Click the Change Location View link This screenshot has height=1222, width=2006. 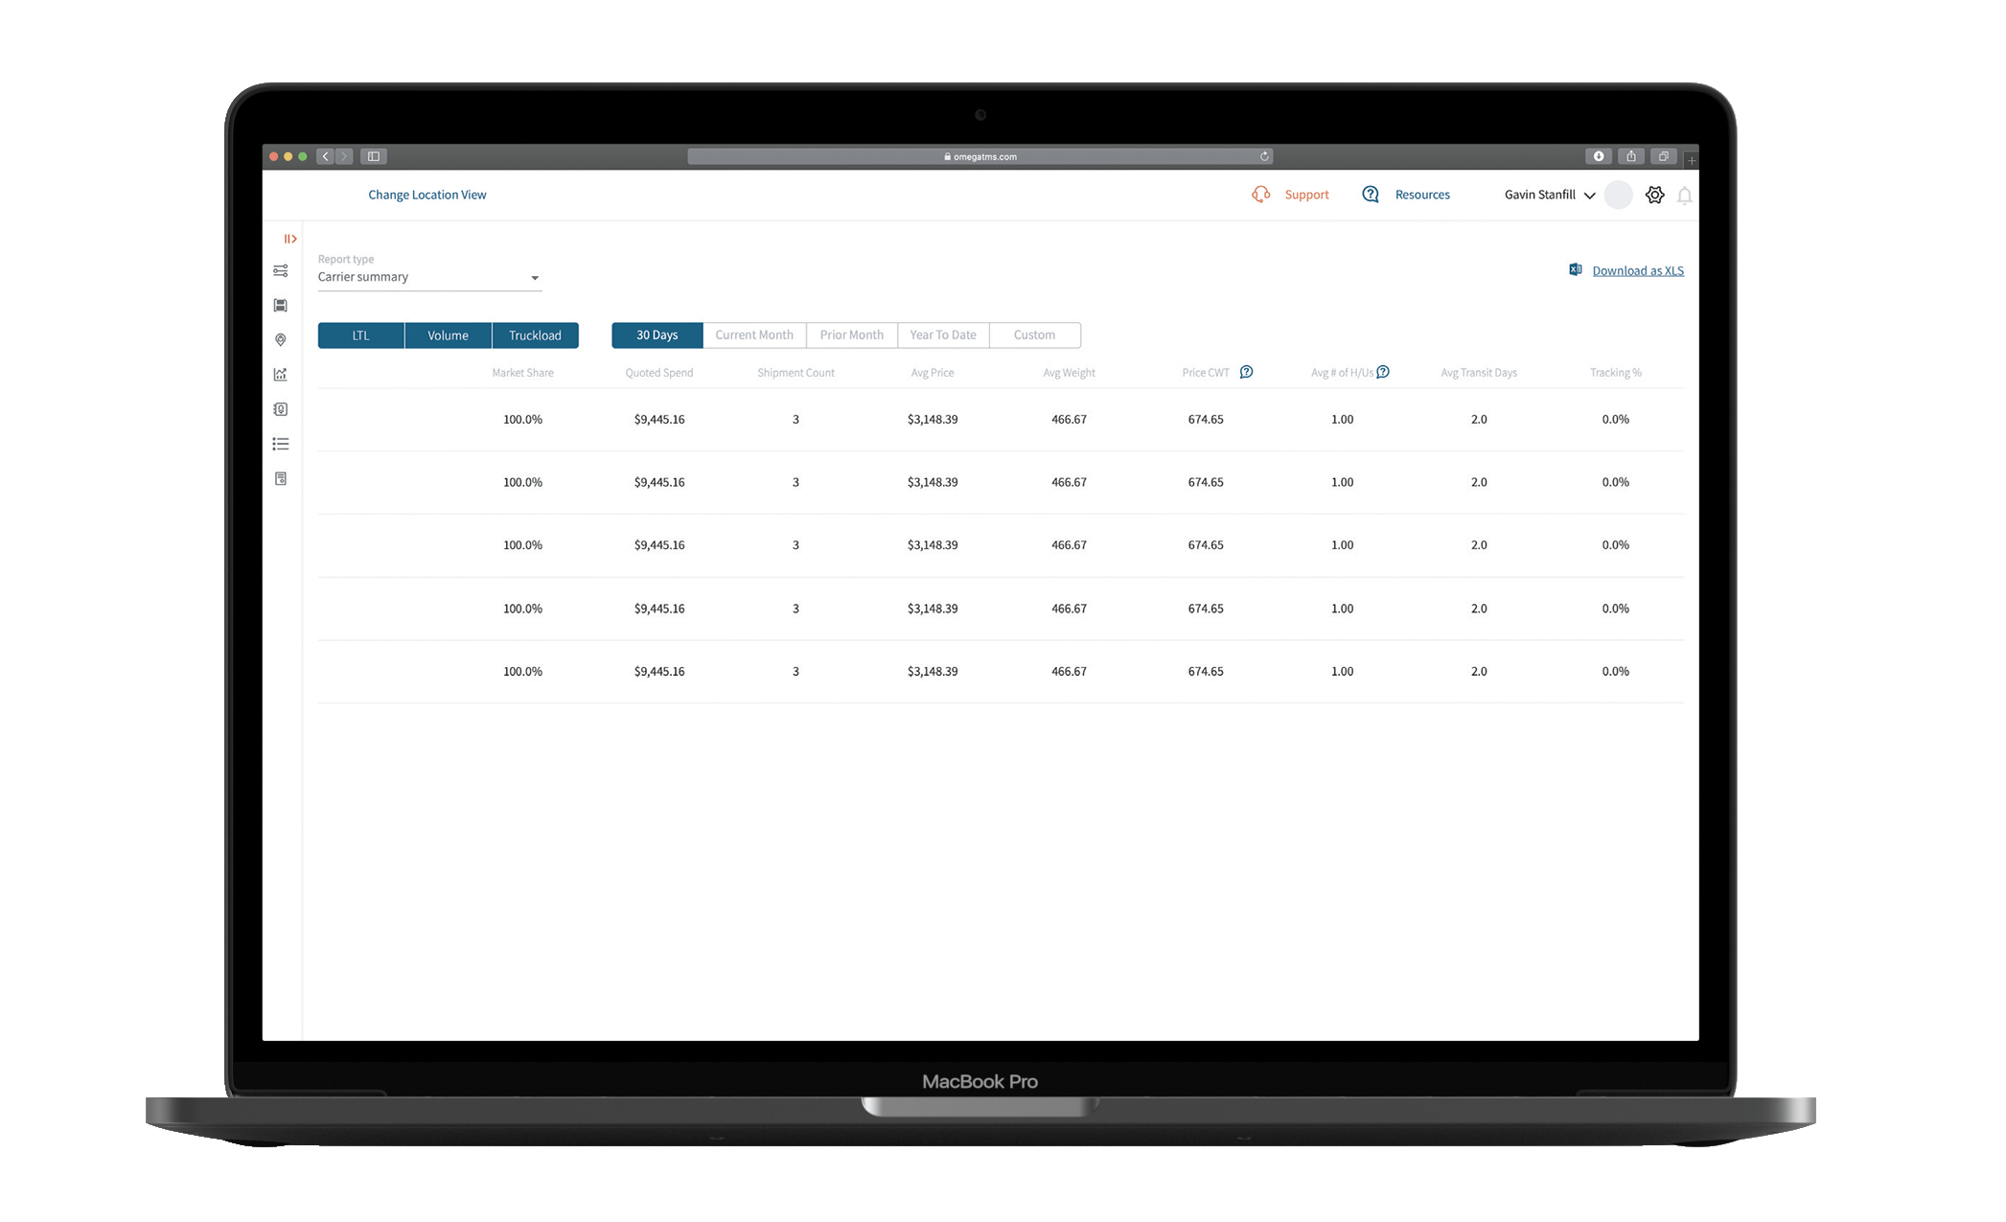427,195
